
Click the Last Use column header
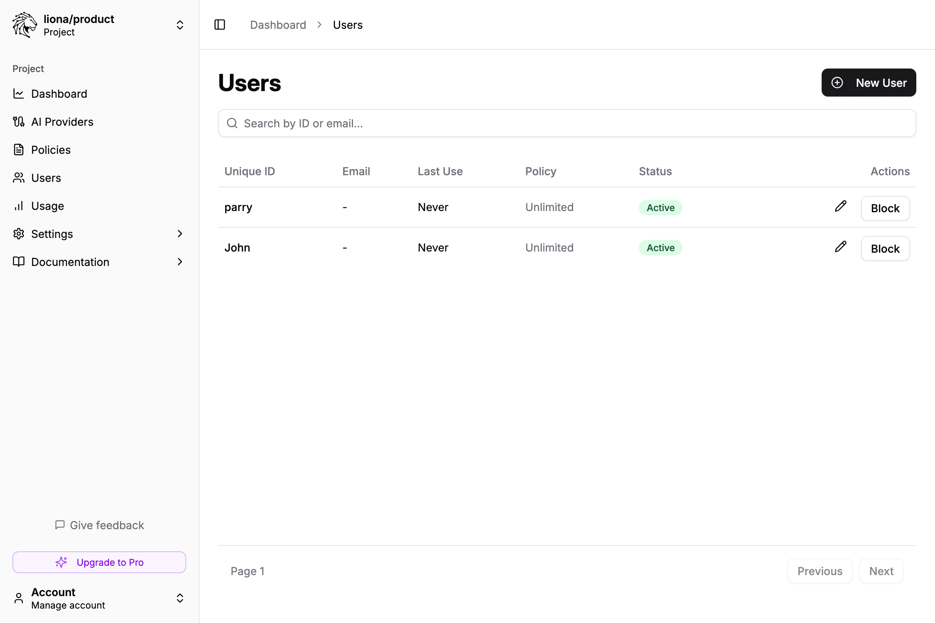(440, 171)
